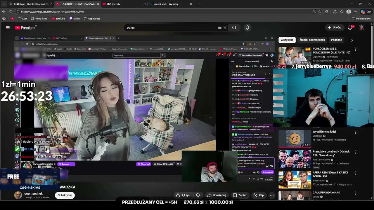The height and width of the screenshot is (210, 374).
Task: Switch to the '(12) YouTube' browser tab
Action: (x=124, y=4)
